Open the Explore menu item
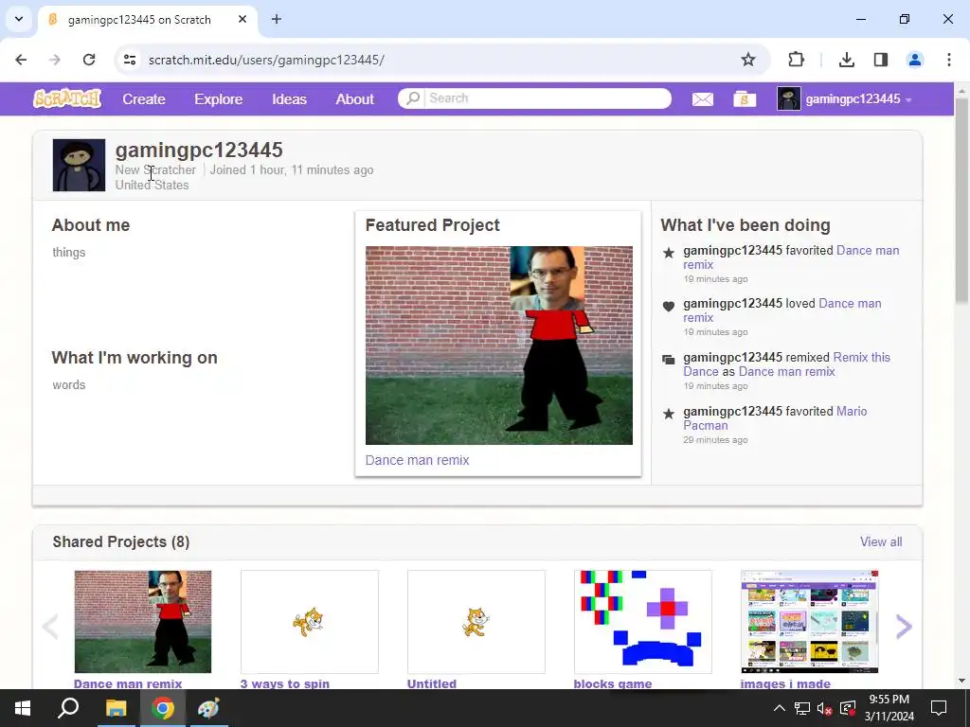The width and height of the screenshot is (970, 727). 219,98
